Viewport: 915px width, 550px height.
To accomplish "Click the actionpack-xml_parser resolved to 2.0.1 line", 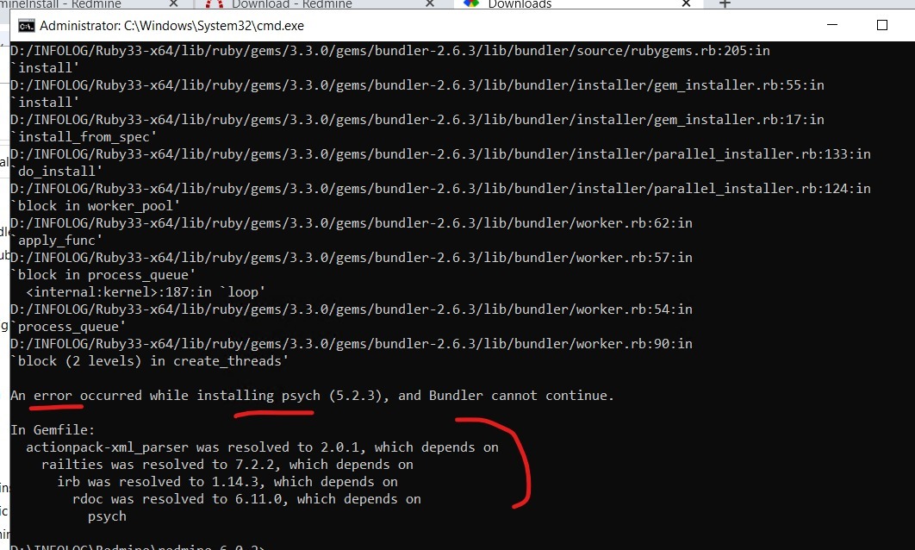I will 262,447.
